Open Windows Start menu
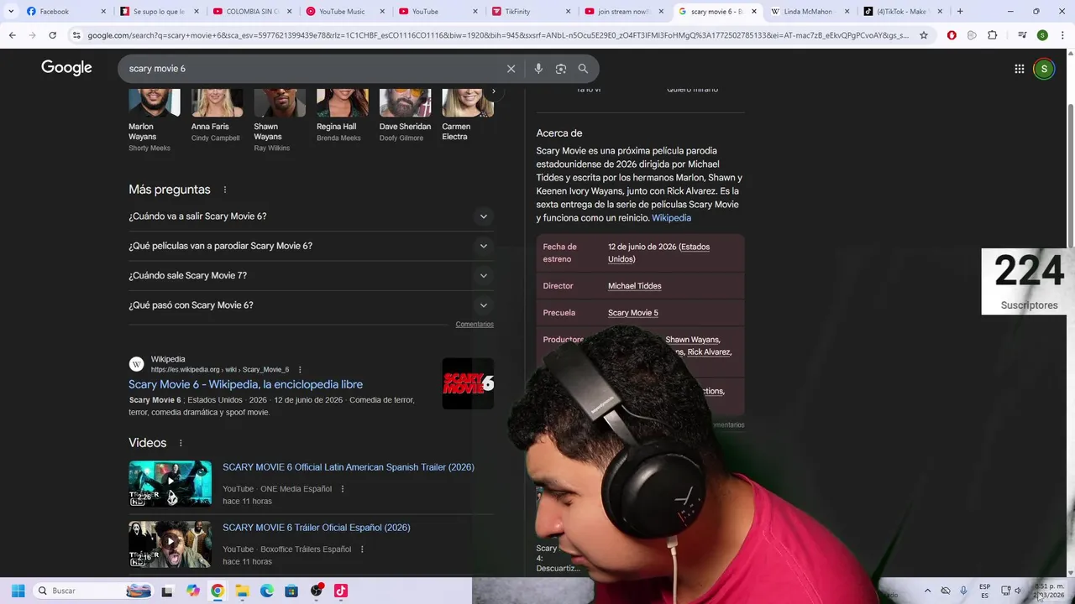This screenshot has width=1075, height=604. tap(18, 591)
